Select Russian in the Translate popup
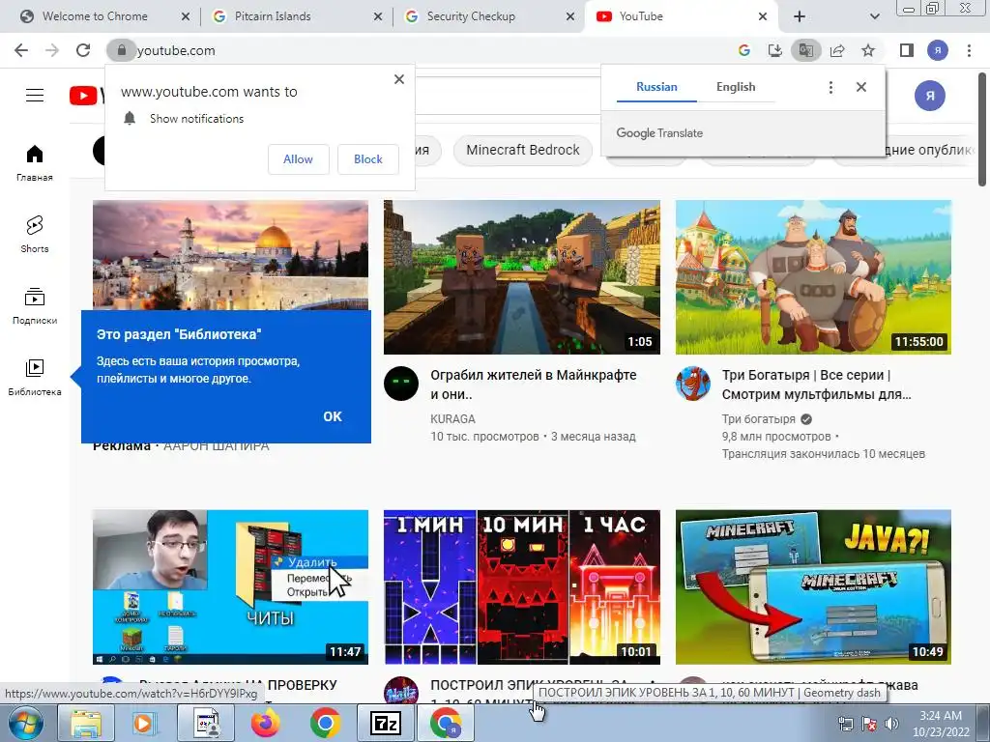Viewport: 990px width, 742px height. point(656,87)
